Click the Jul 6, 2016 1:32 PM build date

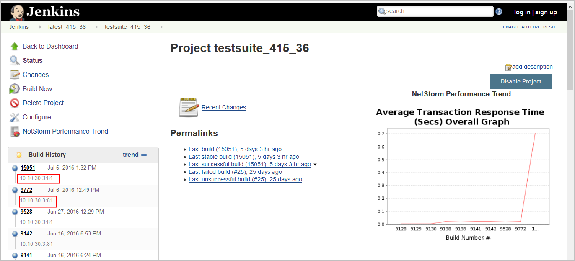pyautogui.click(x=72, y=168)
